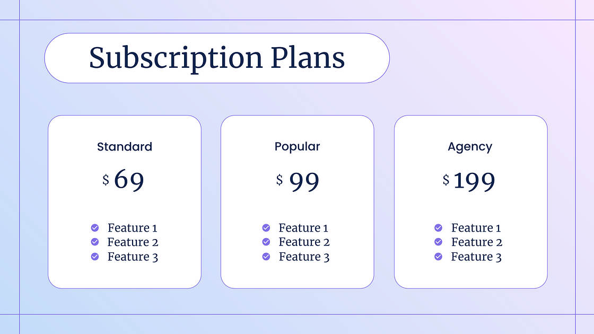The image size is (594, 334).
Task: Select the checkmark next to Popular plan Feature 3
Action: (x=266, y=257)
